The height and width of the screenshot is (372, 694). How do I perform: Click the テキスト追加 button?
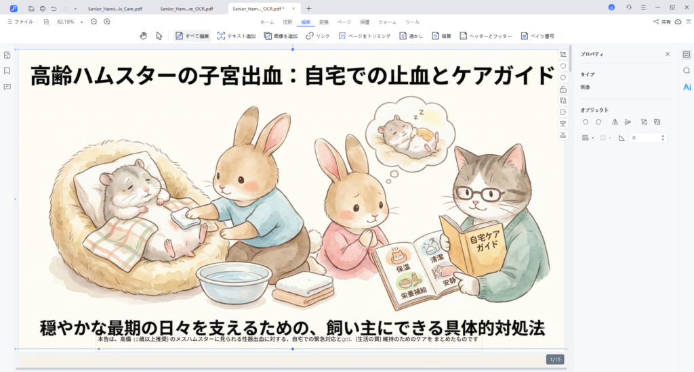[237, 36]
